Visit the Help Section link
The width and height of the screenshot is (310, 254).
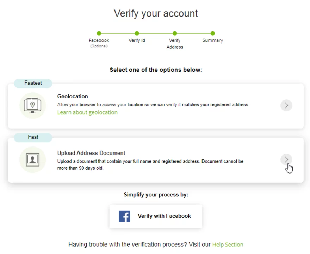pos(228,245)
